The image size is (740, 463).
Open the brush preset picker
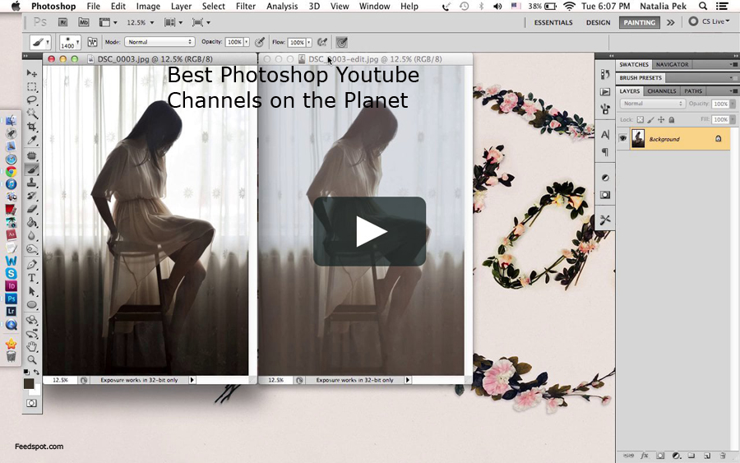[70, 43]
